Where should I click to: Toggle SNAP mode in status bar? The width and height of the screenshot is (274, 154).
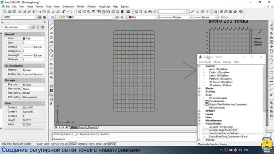point(39,144)
